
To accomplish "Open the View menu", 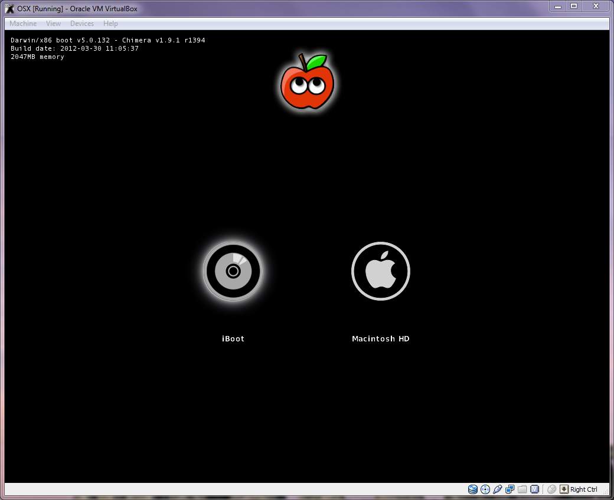I will (53, 24).
